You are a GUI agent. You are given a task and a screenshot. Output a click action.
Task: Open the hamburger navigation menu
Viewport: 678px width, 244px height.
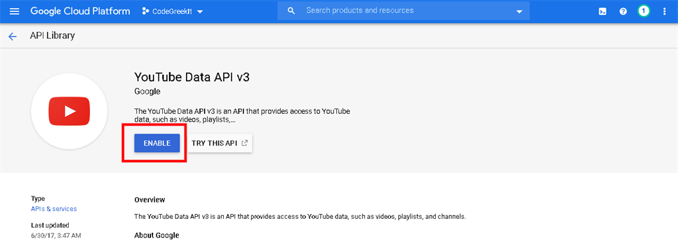point(15,11)
